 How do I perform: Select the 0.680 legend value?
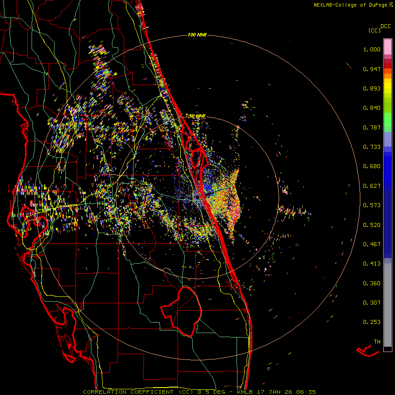click(x=372, y=166)
